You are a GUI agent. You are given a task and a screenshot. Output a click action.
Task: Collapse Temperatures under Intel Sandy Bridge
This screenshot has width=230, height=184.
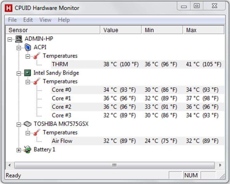(x=28, y=82)
